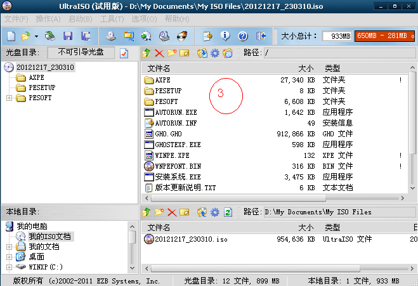This screenshot has width=418, height=286.
Task: Click the 650MB - 281MB capacity indicator
Action: 384,36
